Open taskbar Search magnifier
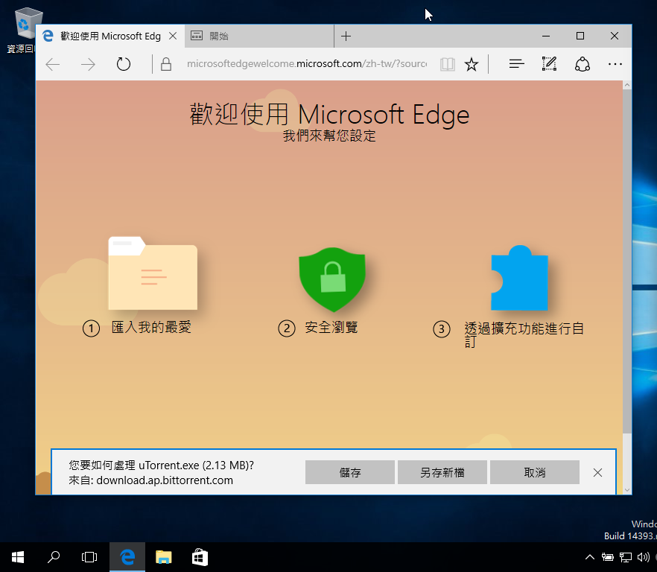The image size is (657, 572). [x=54, y=557]
